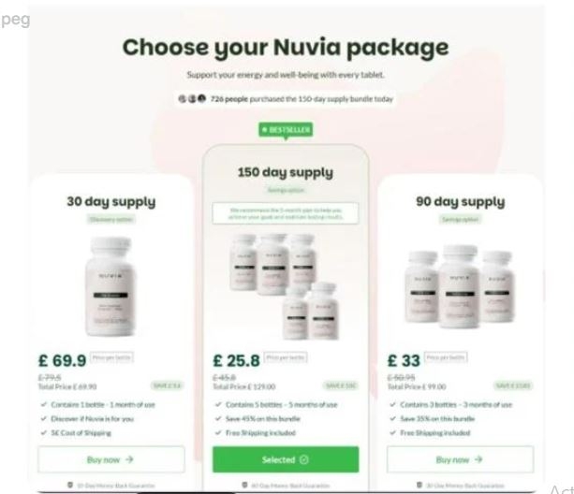
Task: Click the green Selected button
Action: click(x=286, y=459)
